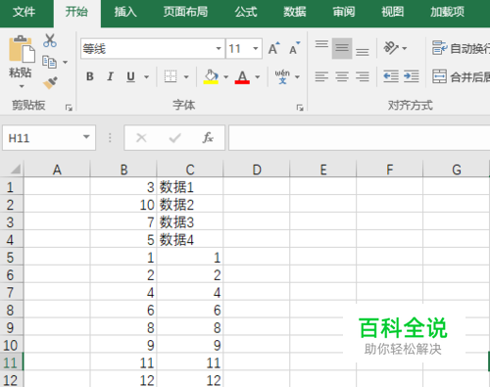Image resolution: width=490 pixels, height=387 pixels.
Task: Align text left
Action: tap(321, 76)
